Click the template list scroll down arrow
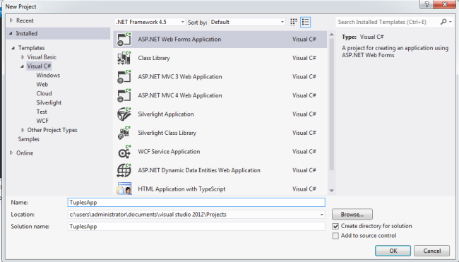 click(x=331, y=191)
